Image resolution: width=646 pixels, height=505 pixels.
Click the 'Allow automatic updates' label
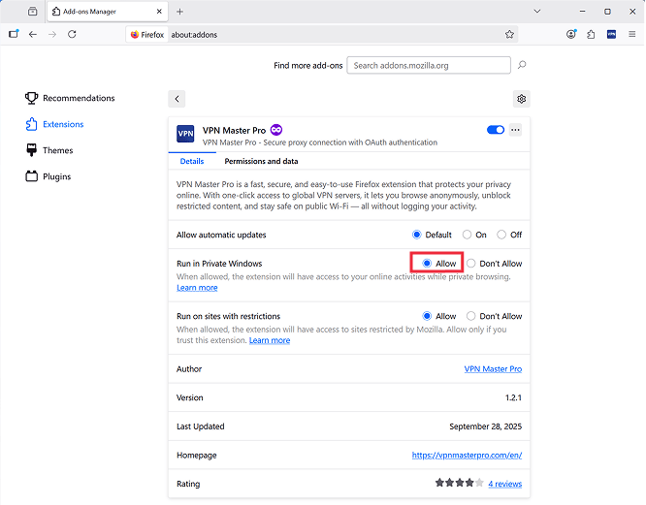pyautogui.click(x=221, y=235)
